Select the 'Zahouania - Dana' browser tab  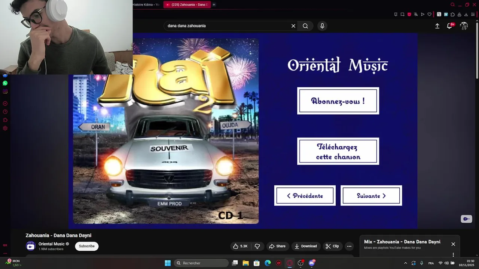click(187, 4)
